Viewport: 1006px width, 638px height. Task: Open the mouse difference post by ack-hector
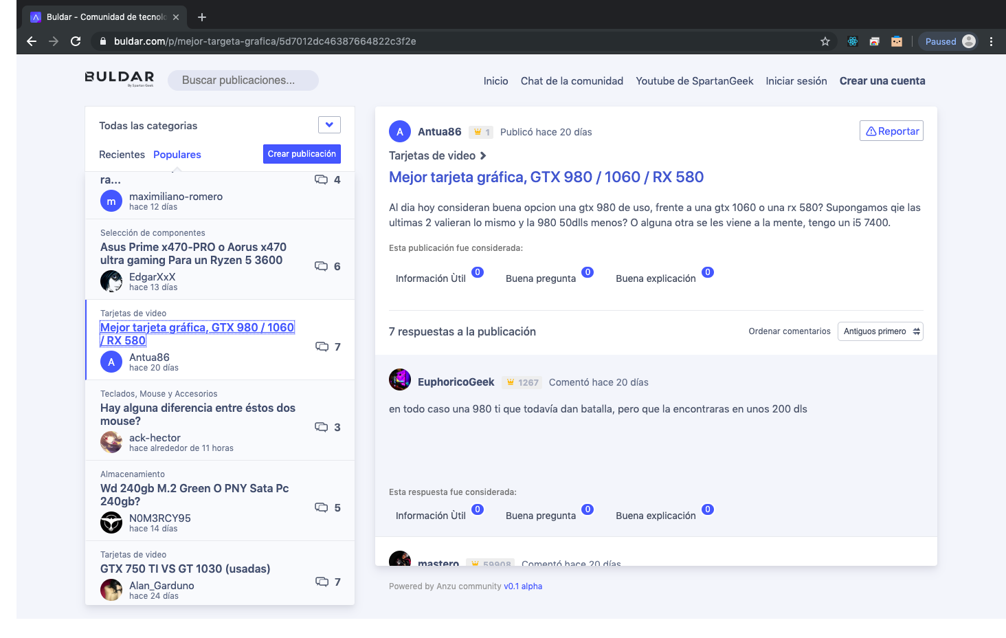point(198,415)
